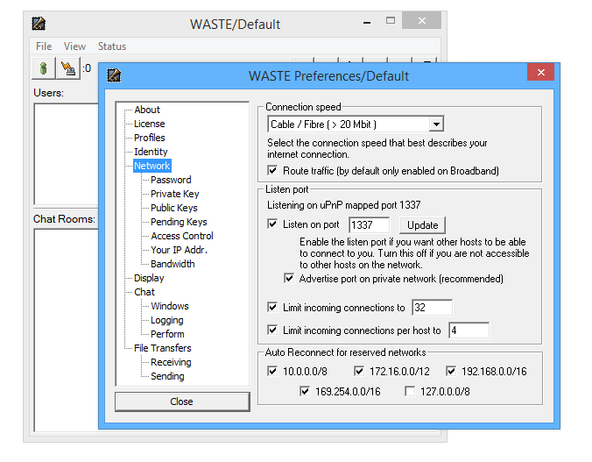Click the green connect toolbar icon in WASTE main window
592x462 pixels.
click(44, 68)
